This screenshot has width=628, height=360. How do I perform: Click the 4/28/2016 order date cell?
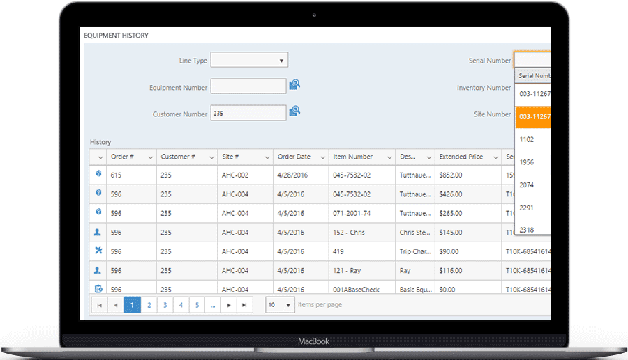tap(301, 175)
